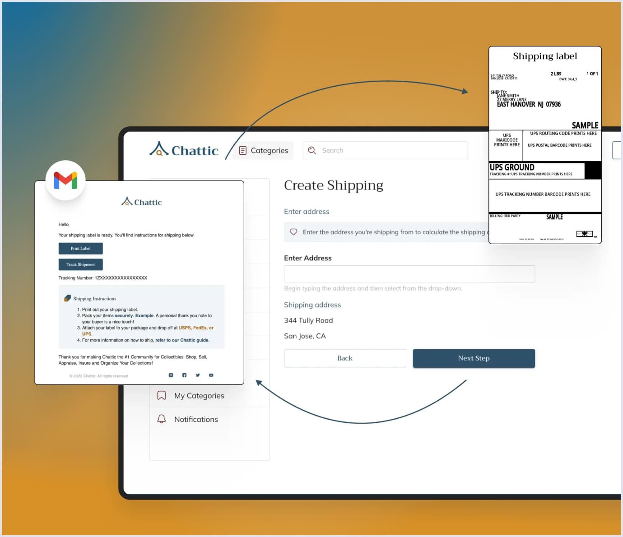Screen dimensions: 623x537
Task: Click the YouTube icon in the email footer
Action: click(211, 375)
